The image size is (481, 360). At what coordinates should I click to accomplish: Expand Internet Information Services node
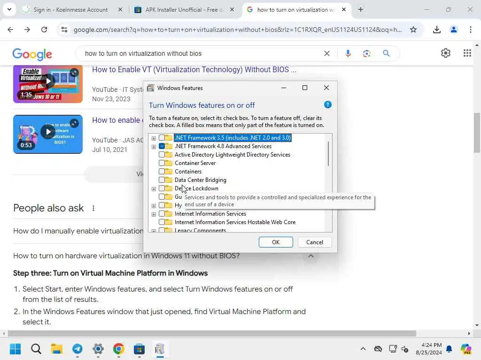[154, 214]
